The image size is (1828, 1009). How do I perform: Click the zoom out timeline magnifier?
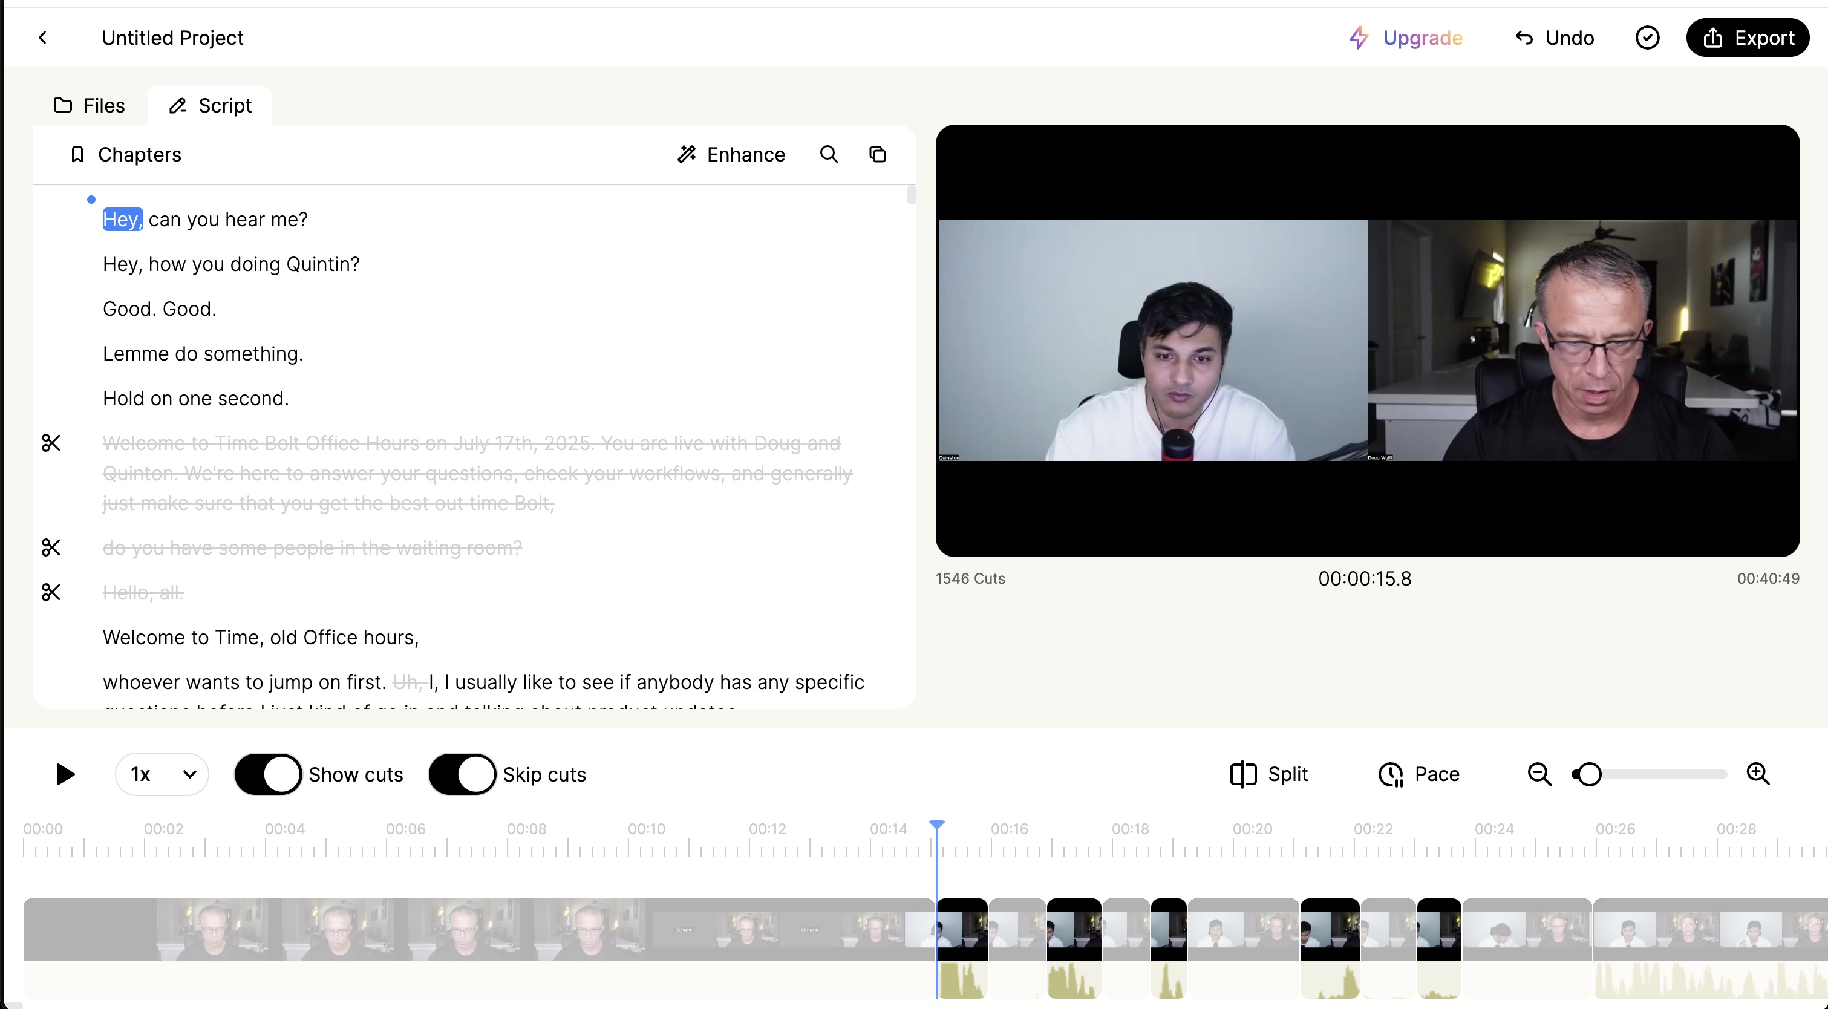[1538, 774]
